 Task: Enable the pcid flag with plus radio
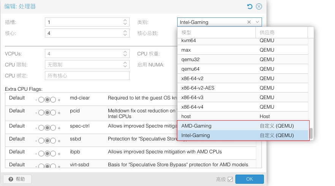(53, 113)
